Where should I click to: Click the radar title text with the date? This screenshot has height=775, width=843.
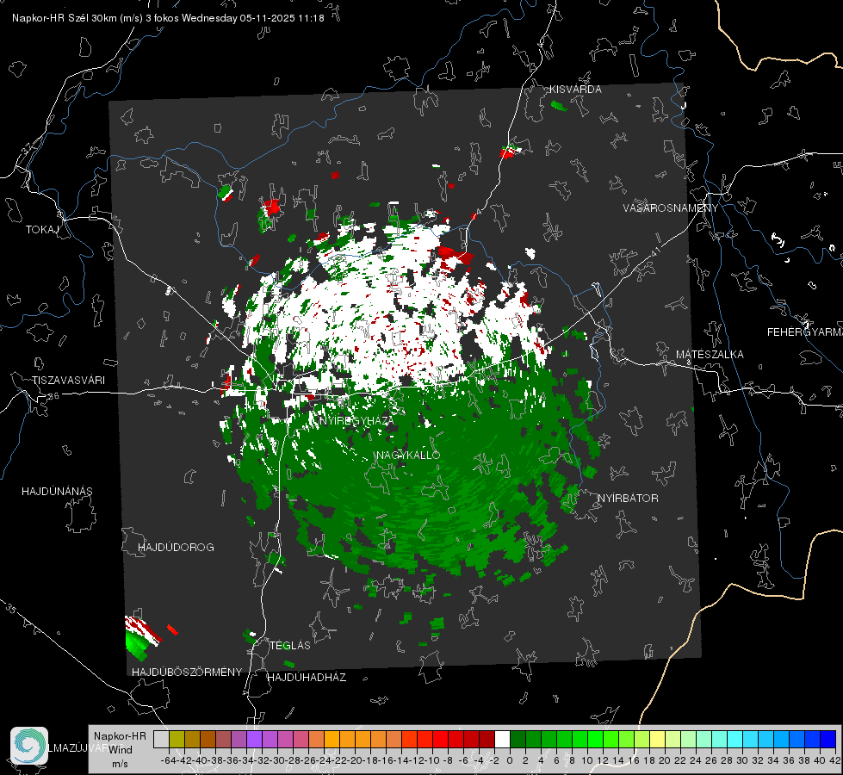[x=168, y=18]
